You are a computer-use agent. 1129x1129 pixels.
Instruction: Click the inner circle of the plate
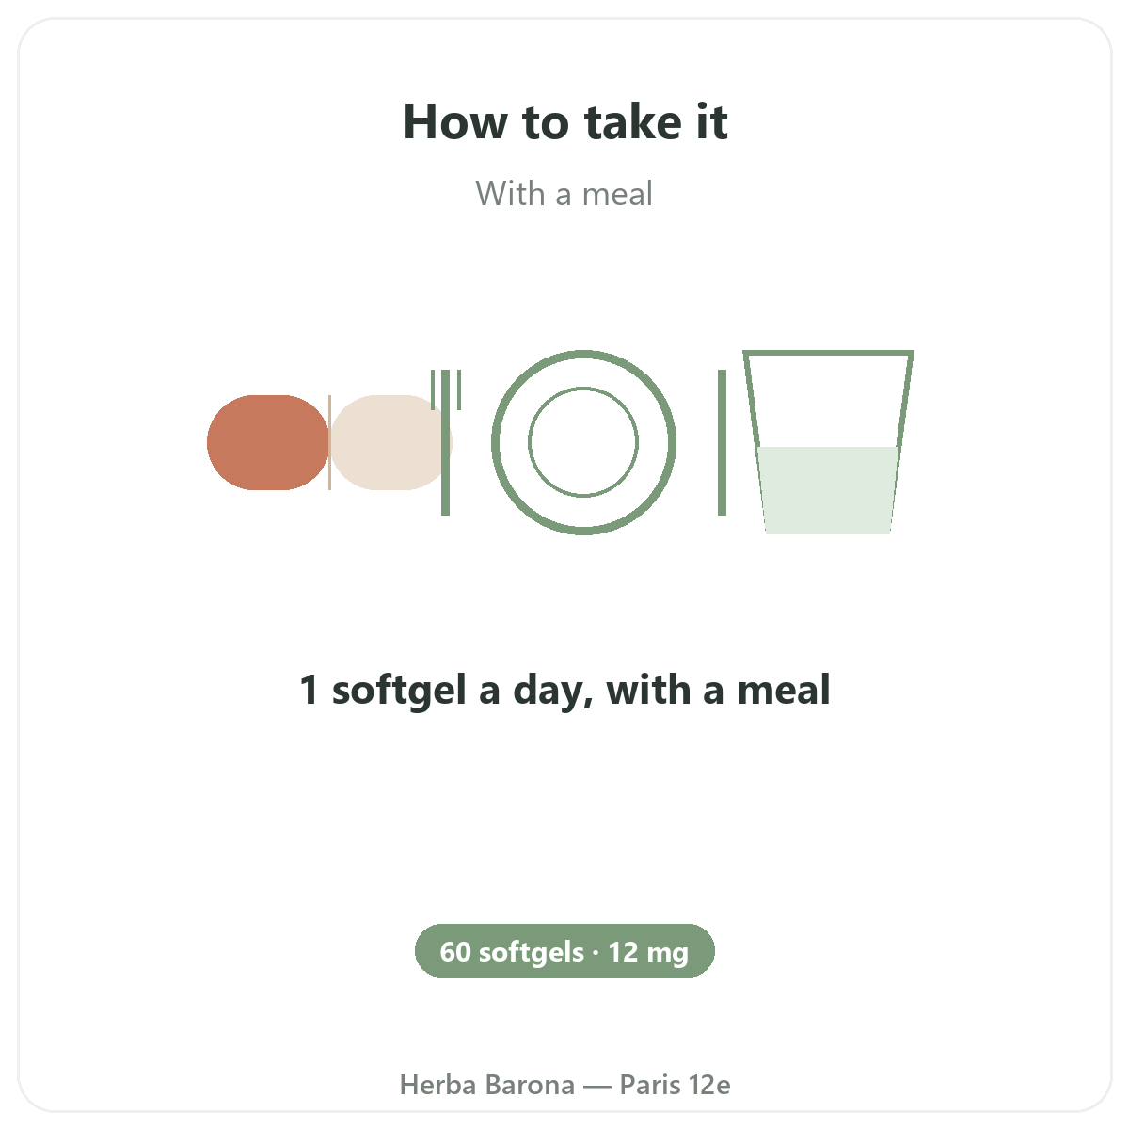point(583,442)
